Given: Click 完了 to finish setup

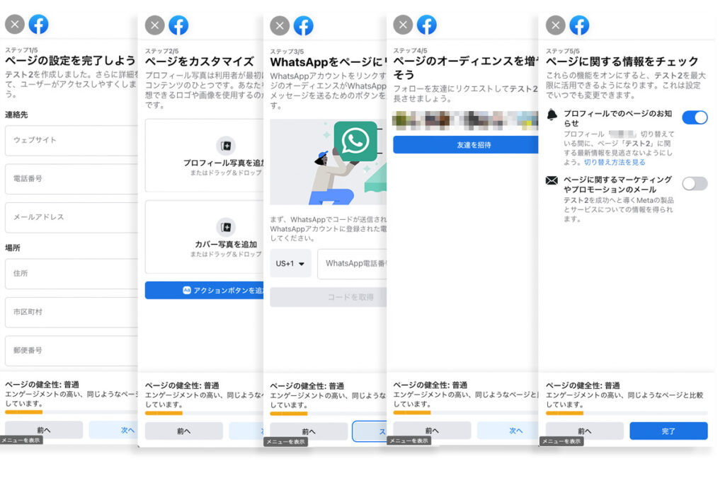Looking at the screenshot, I should [668, 431].
